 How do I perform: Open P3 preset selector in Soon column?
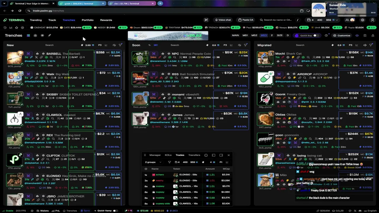(225, 45)
